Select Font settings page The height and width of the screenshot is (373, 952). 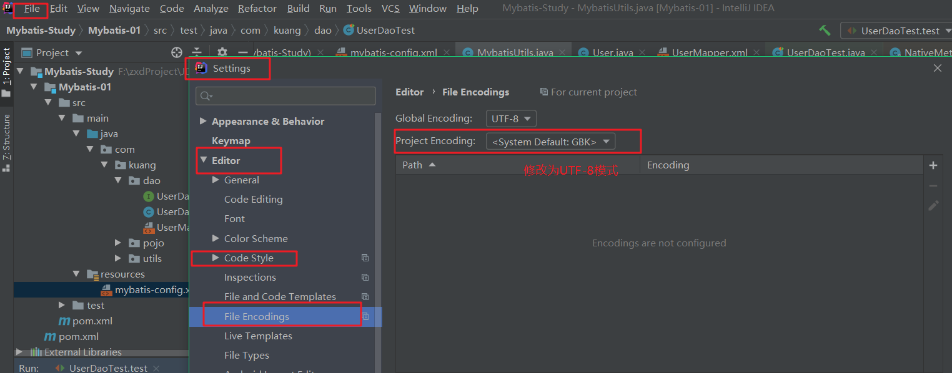tap(234, 219)
